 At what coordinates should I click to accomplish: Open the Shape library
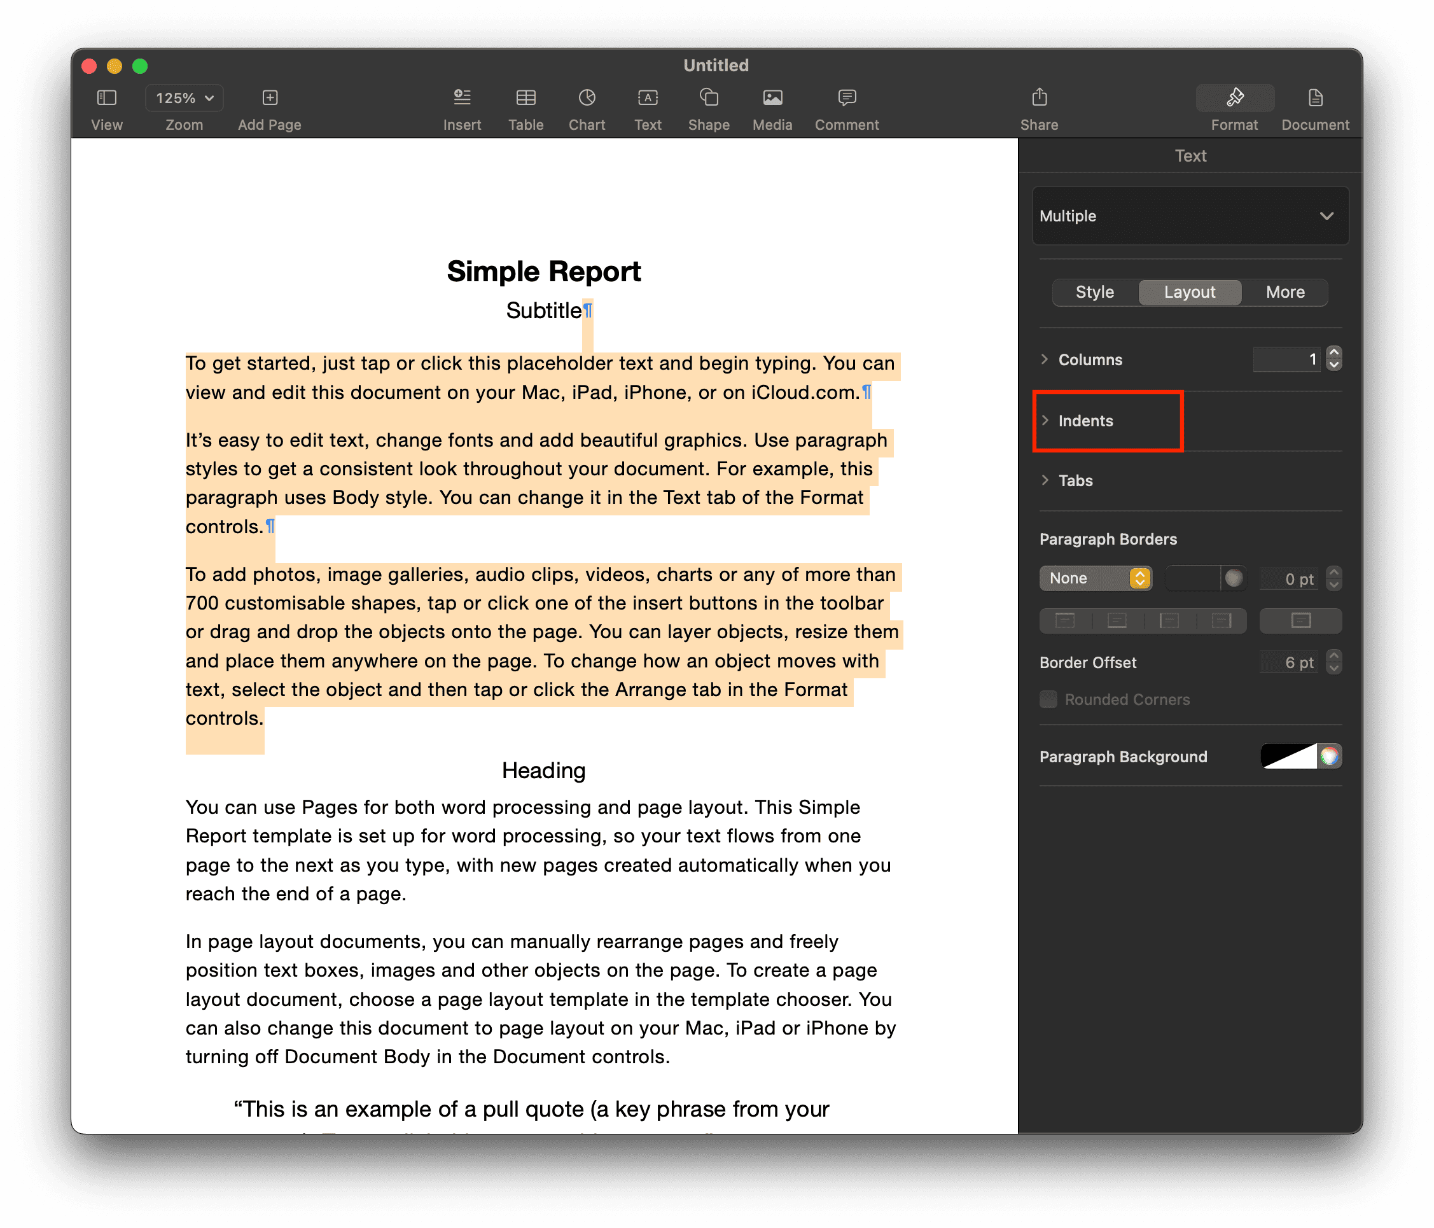click(709, 108)
